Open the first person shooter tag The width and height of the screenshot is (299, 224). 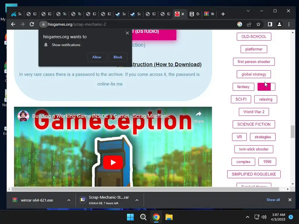pyautogui.click(x=254, y=62)
